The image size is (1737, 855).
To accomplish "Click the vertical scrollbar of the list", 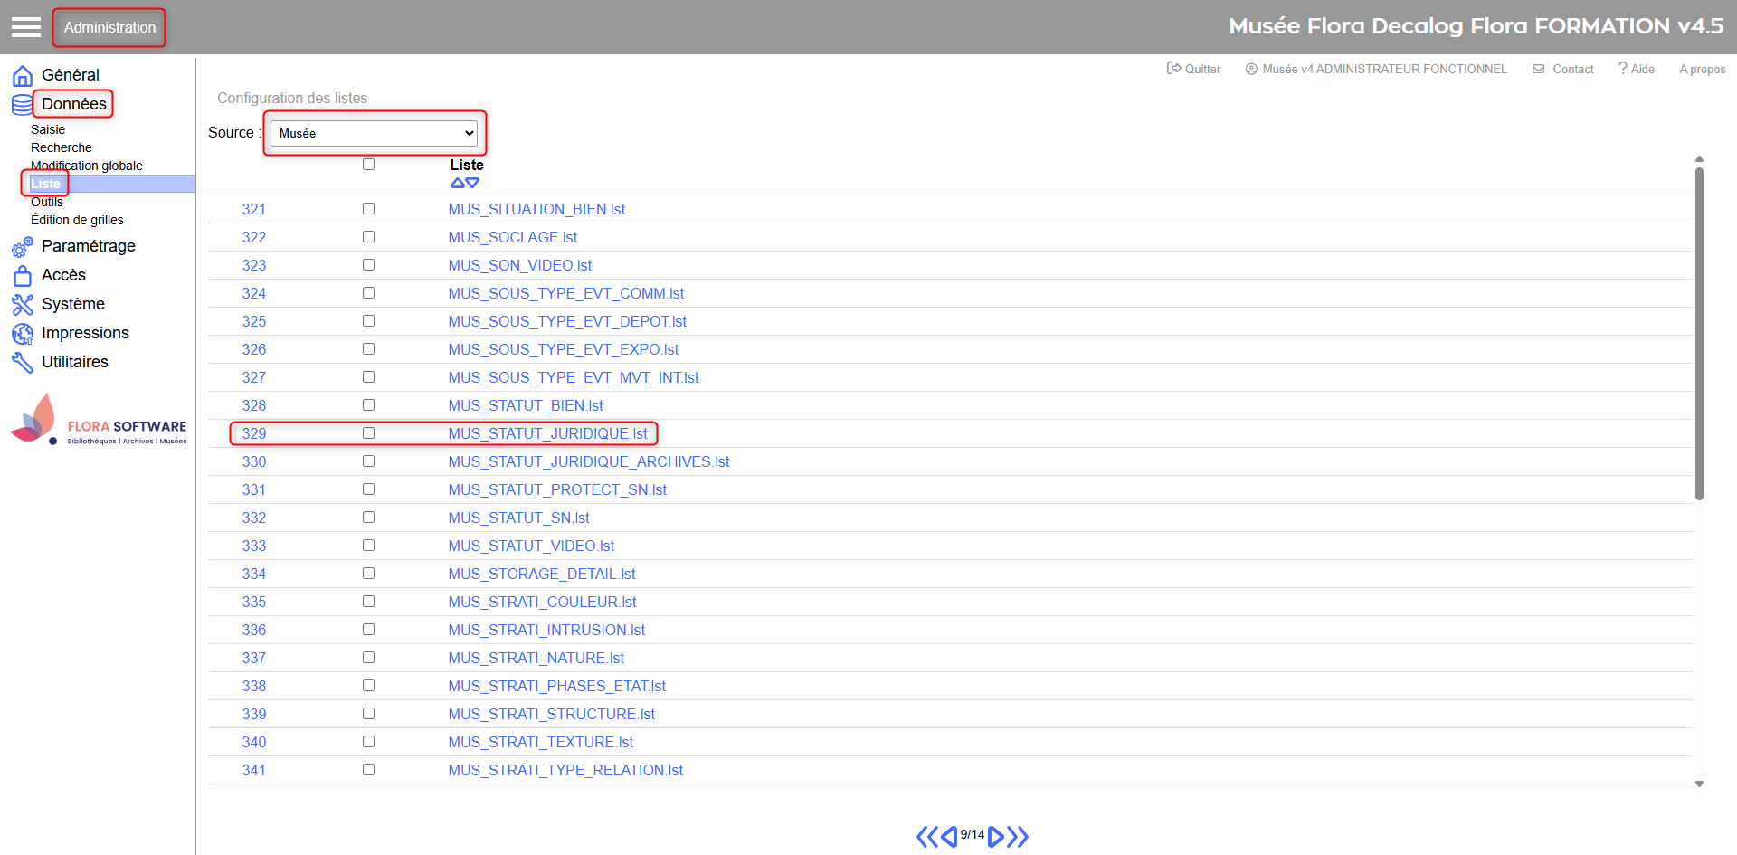I will pyautogui.click(x=1699, y=335).
